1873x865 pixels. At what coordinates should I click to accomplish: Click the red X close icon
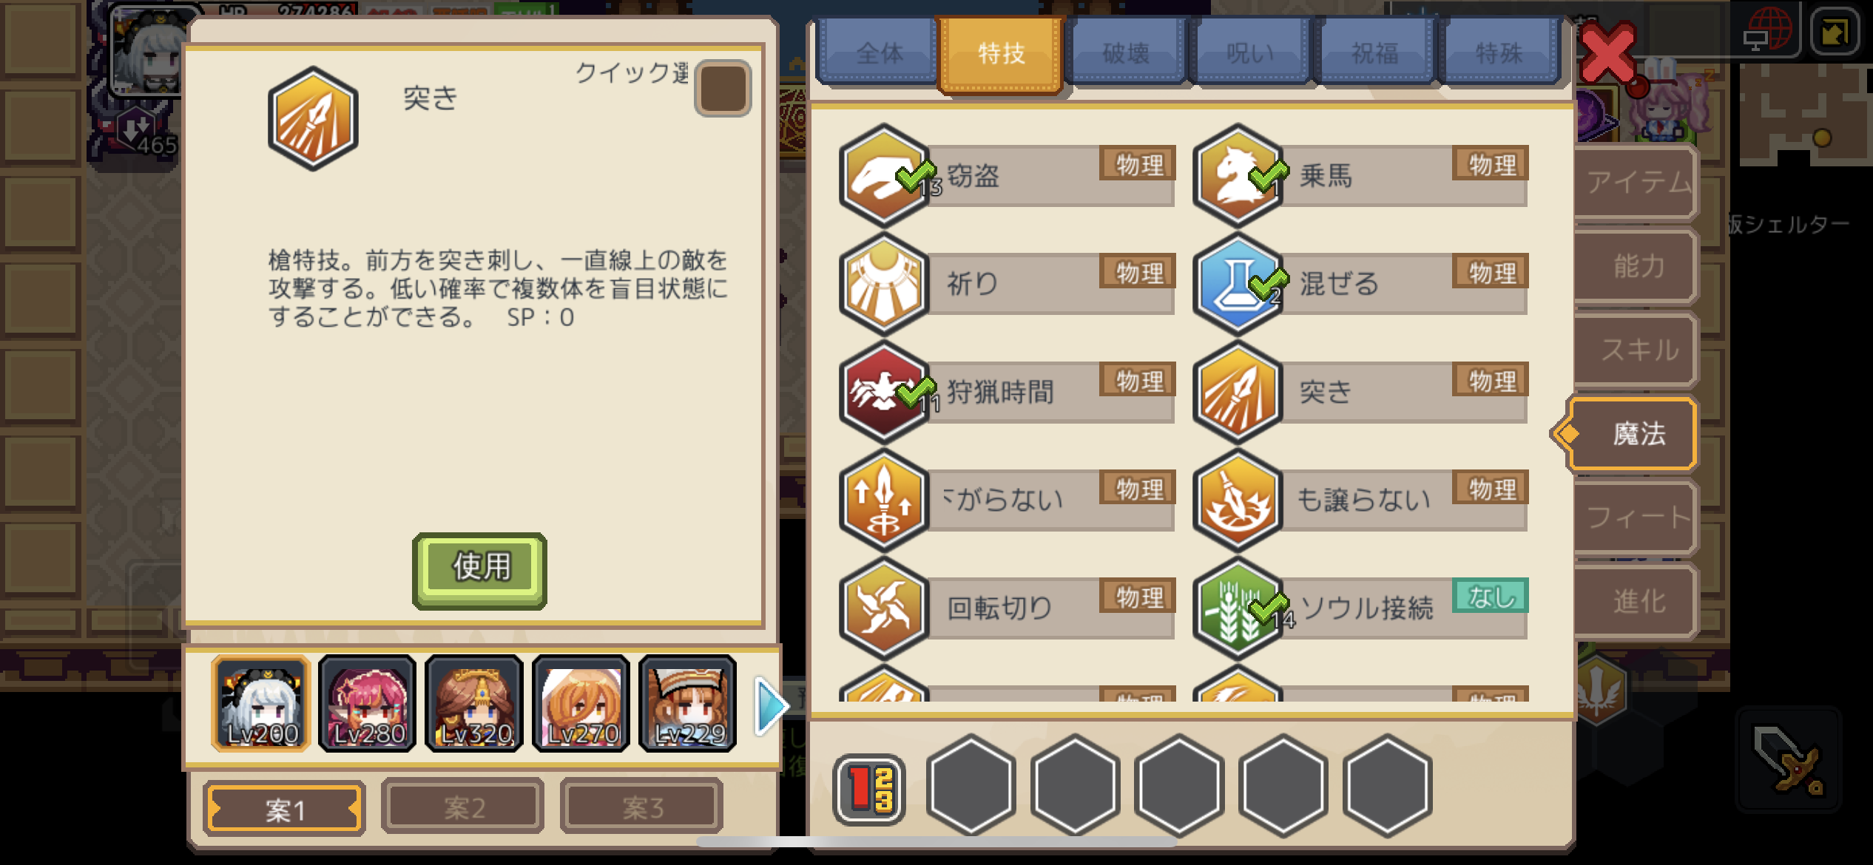pyautogui.click(x=1607, y=53)
